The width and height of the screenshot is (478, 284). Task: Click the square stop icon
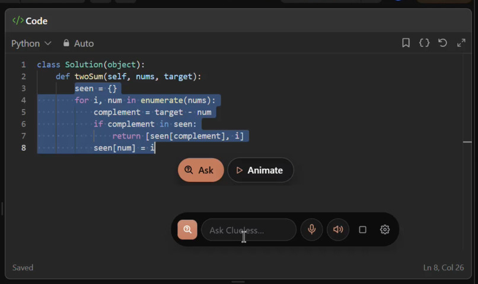[362, 230]
